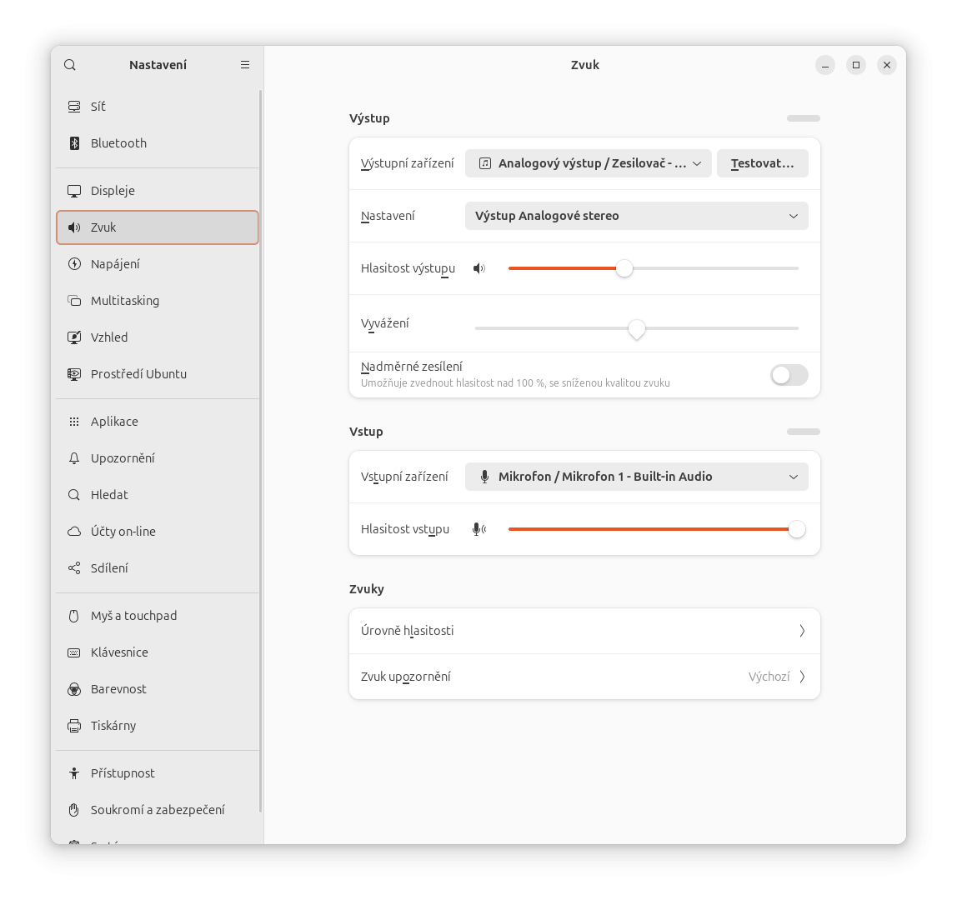Enable the Nadměrné zesílení switch
This screenshot has width=957, height=900.
pyautogui.click(x=789, y=375)
